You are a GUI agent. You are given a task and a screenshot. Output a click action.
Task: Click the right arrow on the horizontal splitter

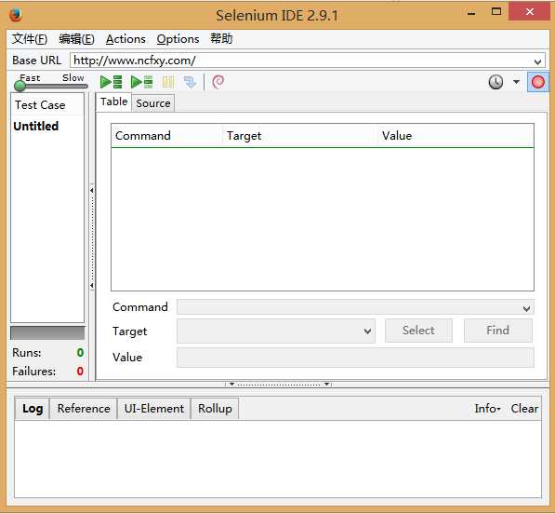coord(326,384)
